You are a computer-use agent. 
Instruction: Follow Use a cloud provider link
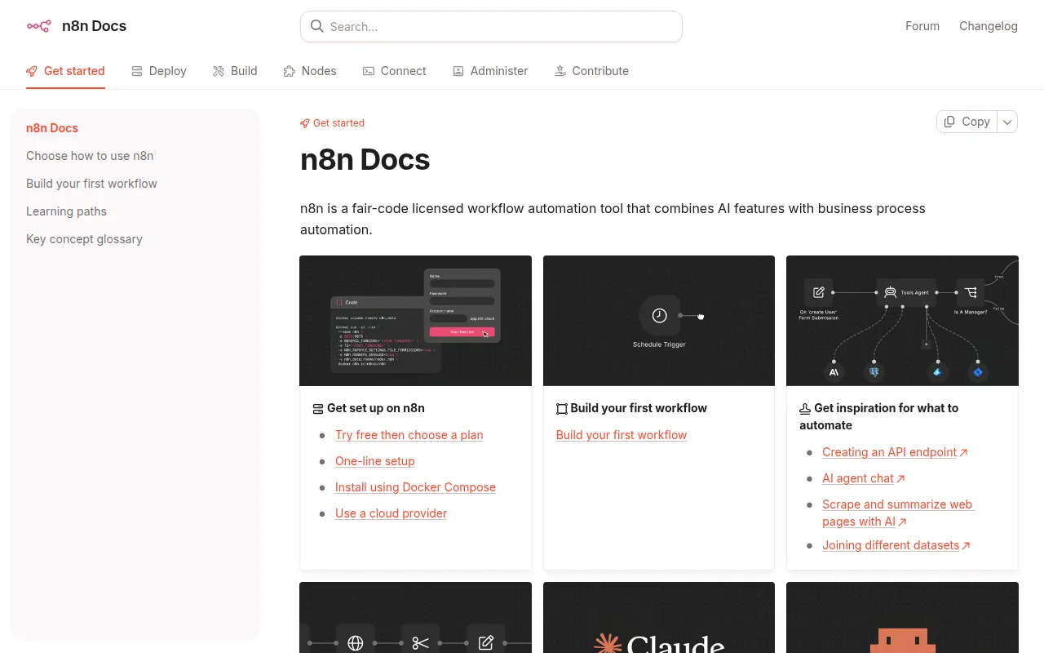391,513
